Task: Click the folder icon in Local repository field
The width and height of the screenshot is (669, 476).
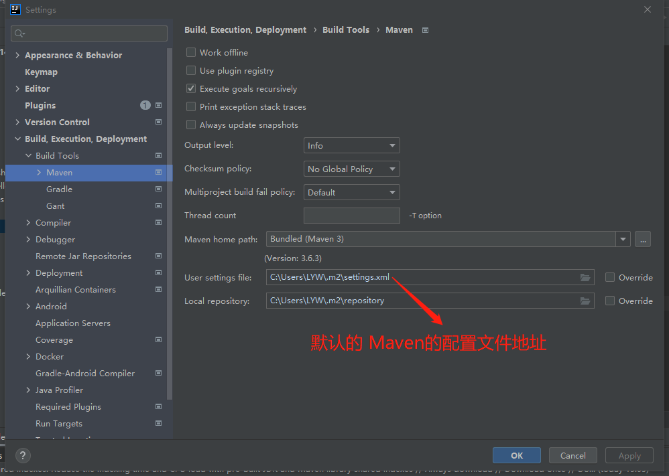Action: (x=584, y=301)
